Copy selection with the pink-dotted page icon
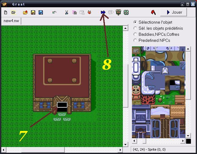The width and height of the screenshot is (197, 154). click(x=74, y=12)
